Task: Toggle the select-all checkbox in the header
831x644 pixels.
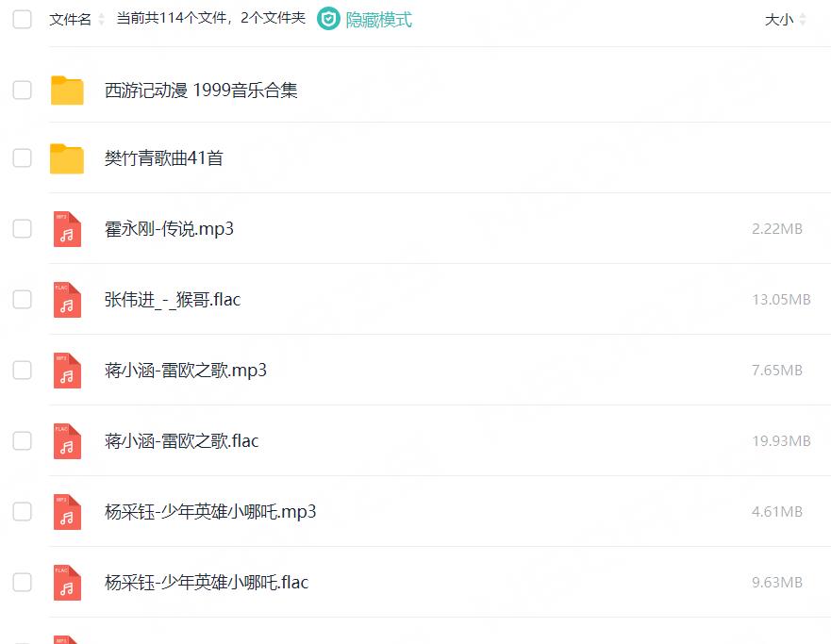Action: click(x=21, y=18)
